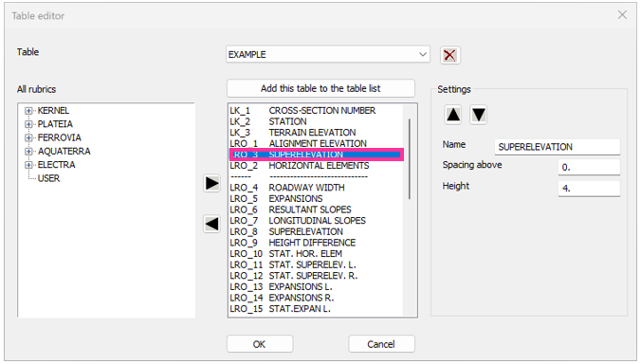Select LK_2 STATION row
The width and height of the screenshot is (641, 364).
316,121
